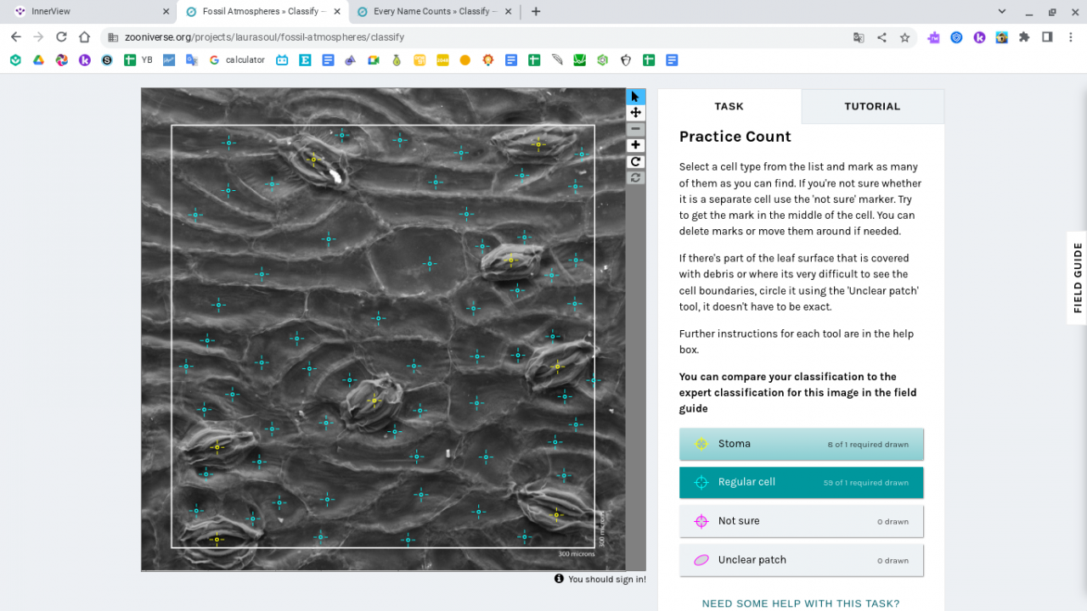Switch to the TASK tab
Screen dimensions: 1087x611
pyautogui.click(x=729, y=106)
